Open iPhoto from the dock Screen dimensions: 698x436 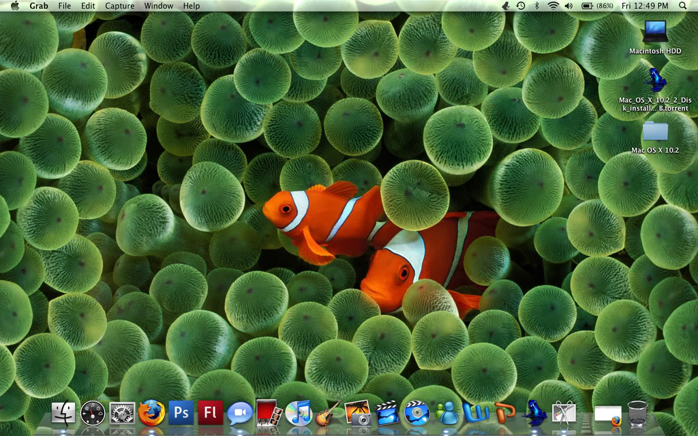click(358, 413)
